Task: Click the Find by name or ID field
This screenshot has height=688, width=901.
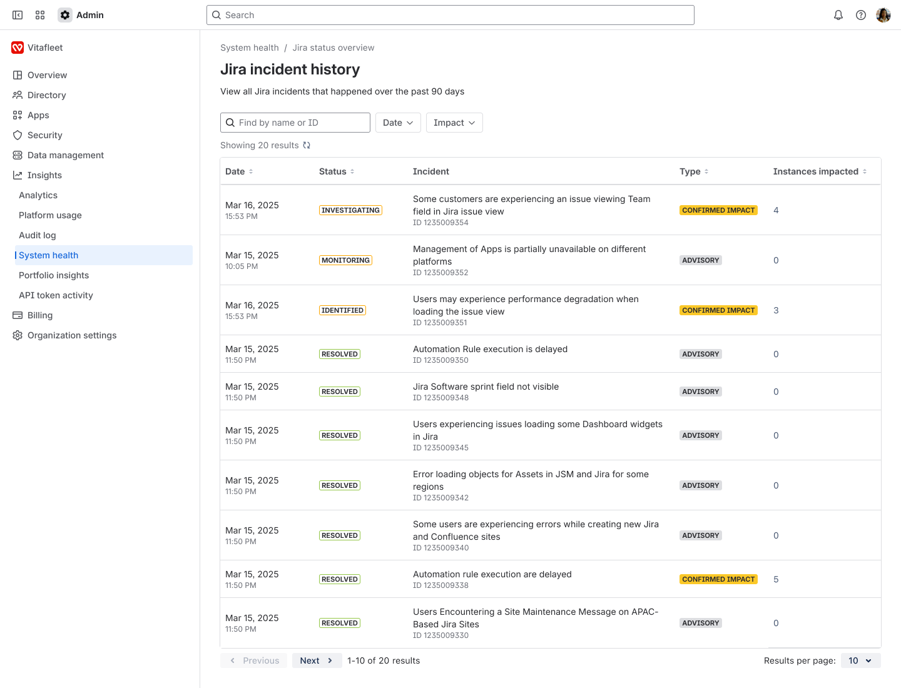Action: coord(294,123)
